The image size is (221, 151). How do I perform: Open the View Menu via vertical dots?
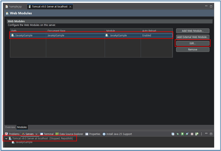pos(201,134)
